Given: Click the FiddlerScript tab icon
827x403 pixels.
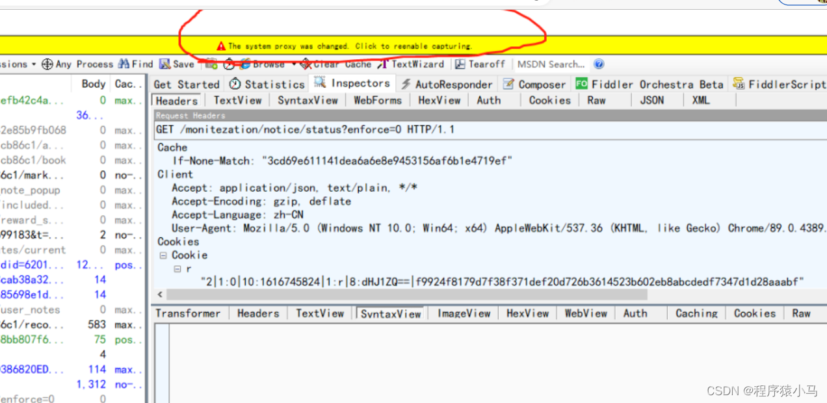Looking at the screenshot, I should click(x=739, y=84).
